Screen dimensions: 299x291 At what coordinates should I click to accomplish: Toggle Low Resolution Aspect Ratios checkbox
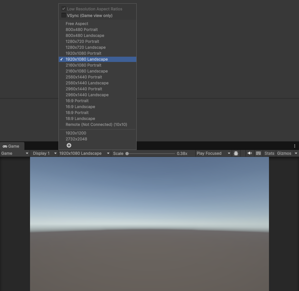pyautogui.click(x=64, y=9)
